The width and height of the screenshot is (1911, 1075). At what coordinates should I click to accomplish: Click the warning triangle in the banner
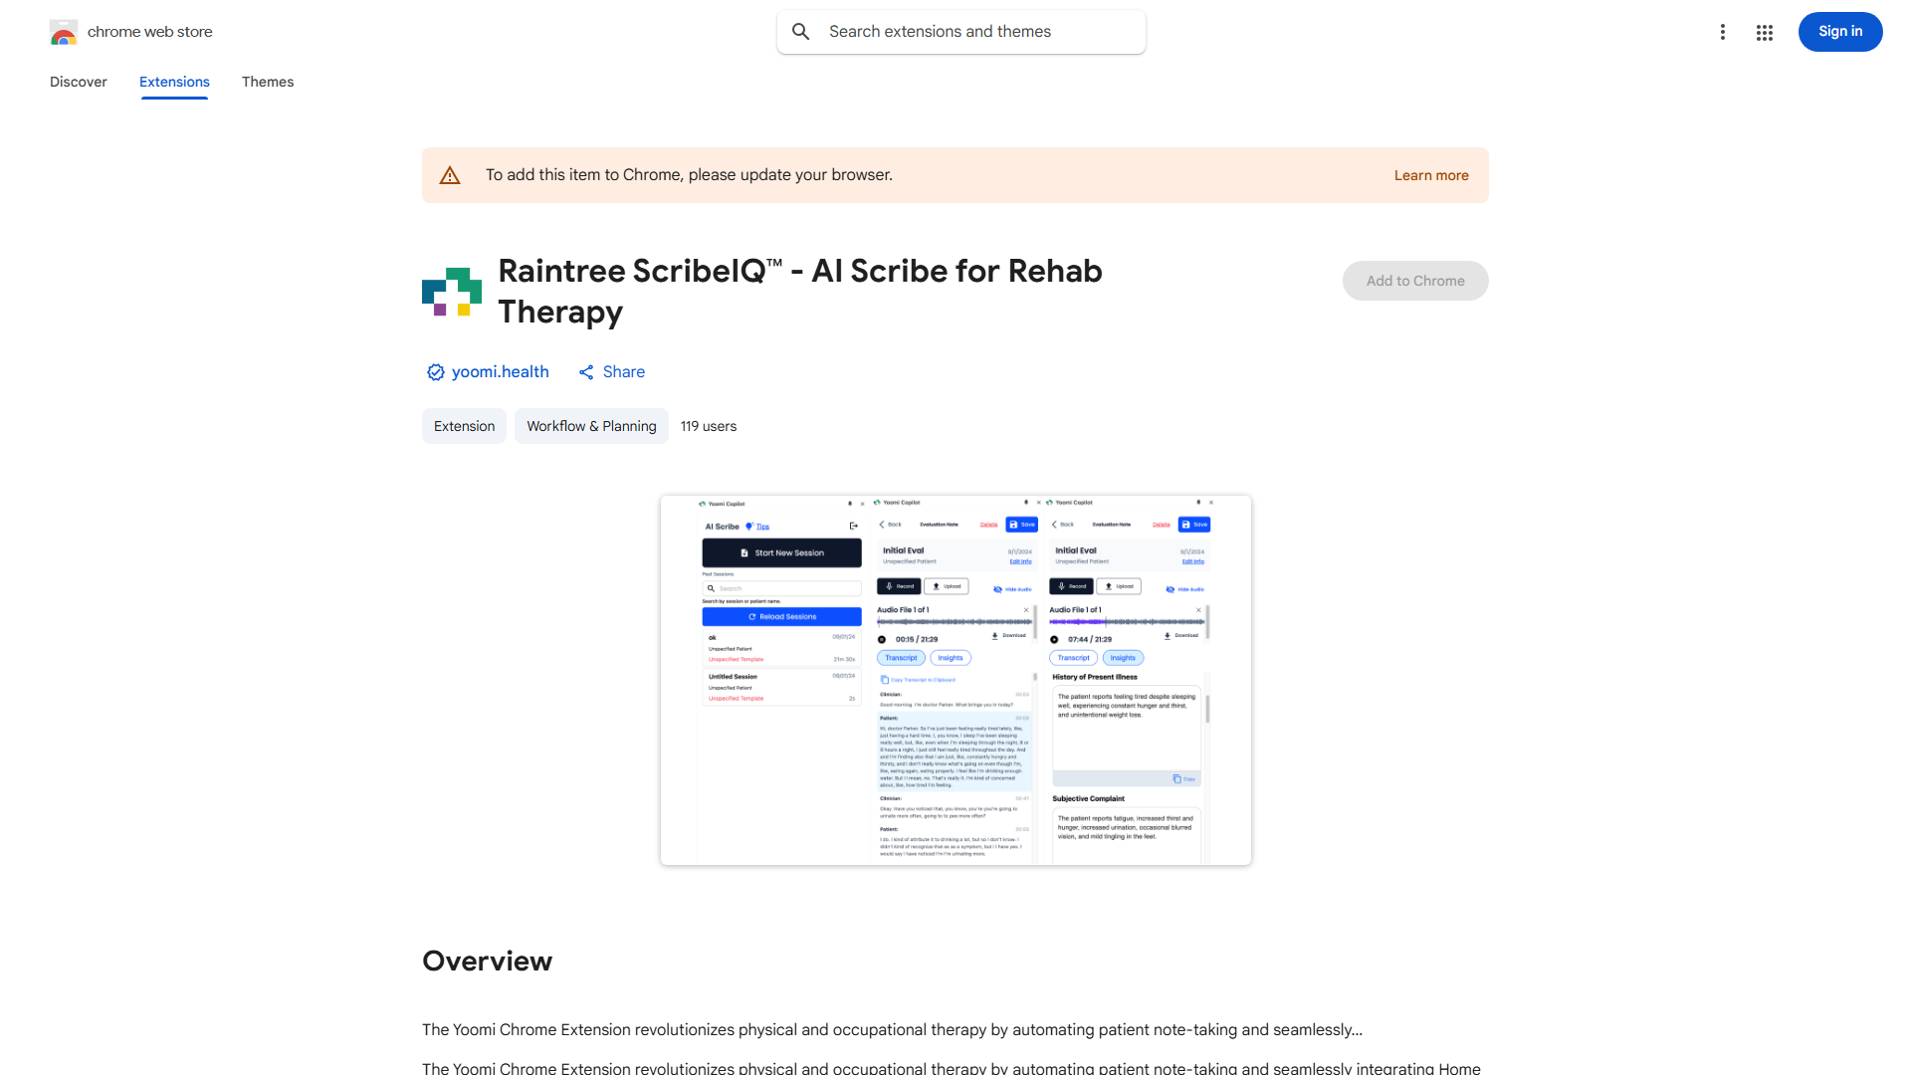450,174
